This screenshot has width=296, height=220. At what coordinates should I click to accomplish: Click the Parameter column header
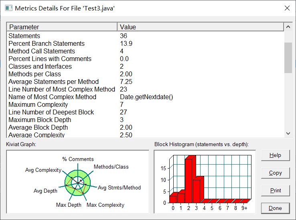point(62,27)
